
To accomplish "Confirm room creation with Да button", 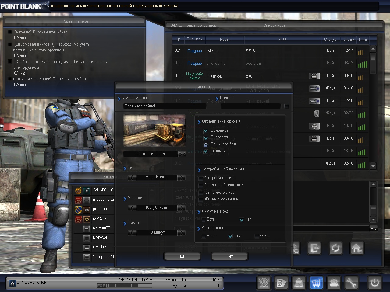I will pos(182,256).
